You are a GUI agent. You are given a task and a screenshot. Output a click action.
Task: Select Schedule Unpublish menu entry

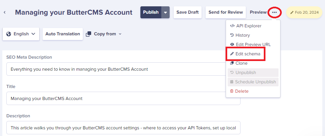[x=253, y=82]
